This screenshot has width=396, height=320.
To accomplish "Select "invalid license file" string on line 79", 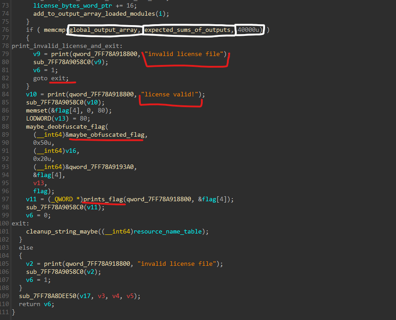I will pyautogui.click(x=186, y=54).
